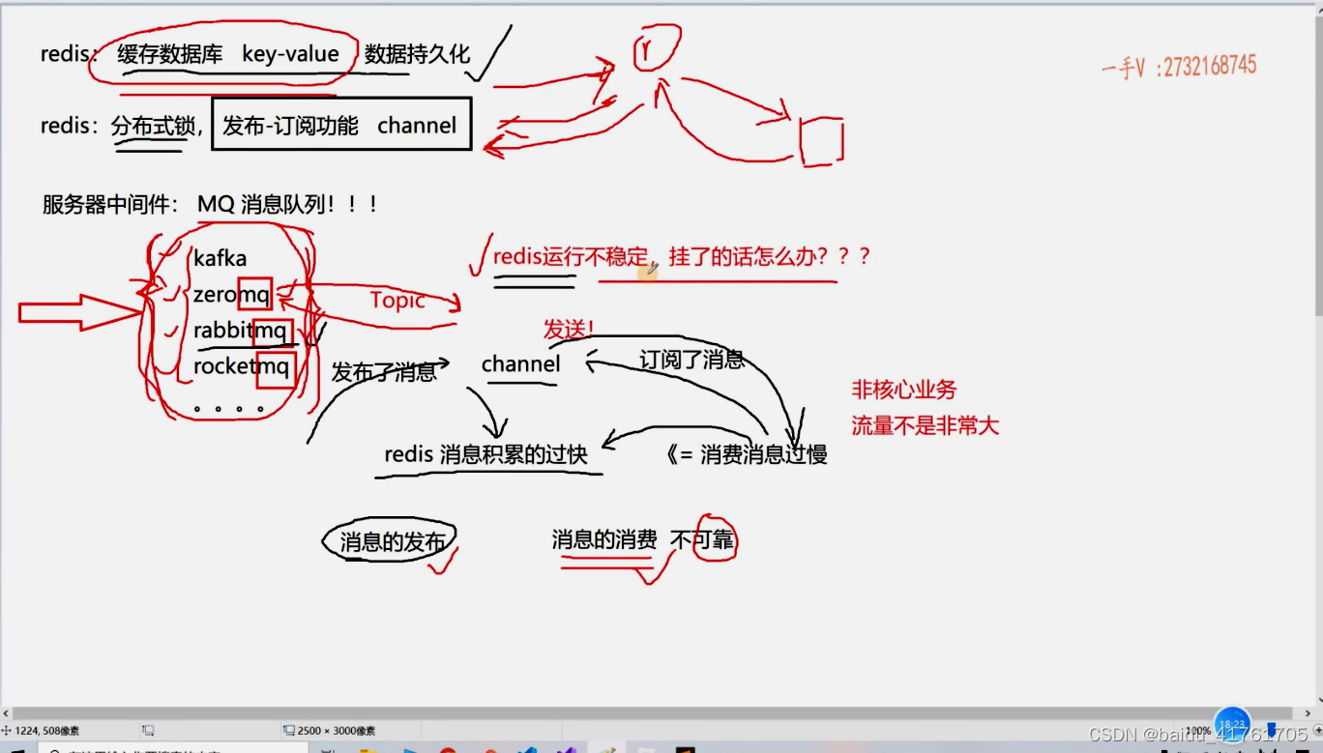Click the 'Topic' text on the canvas
The width and height of the screenshot is (1323, 753).
coord(397,300)
